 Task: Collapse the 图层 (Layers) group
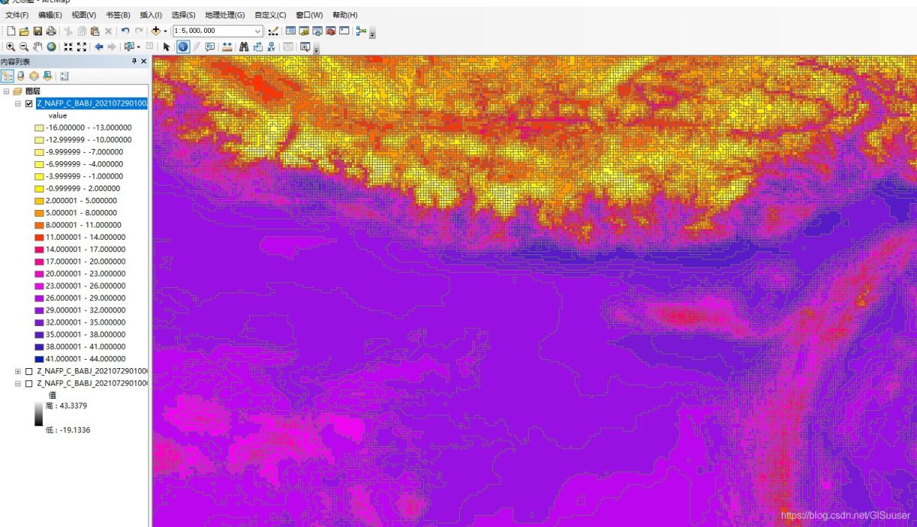7,90
